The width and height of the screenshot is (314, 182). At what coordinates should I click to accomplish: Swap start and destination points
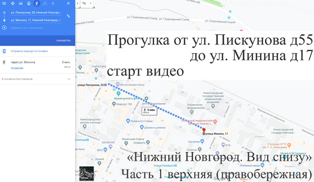coord(68,16)
